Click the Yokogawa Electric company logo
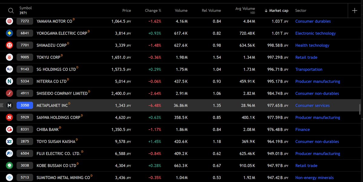Screen dimensions: 363x182 (x=9, y=33)
